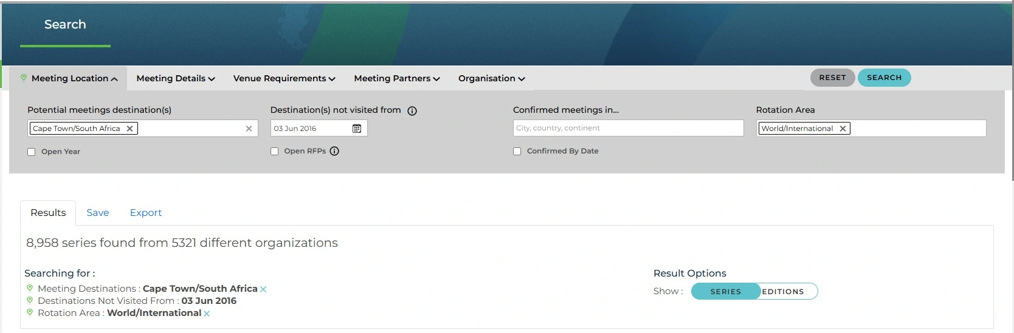The height and width of the screenshot is (333, 1014).
Task: Switch results view to Editions
Action: (x=783, y=292)
